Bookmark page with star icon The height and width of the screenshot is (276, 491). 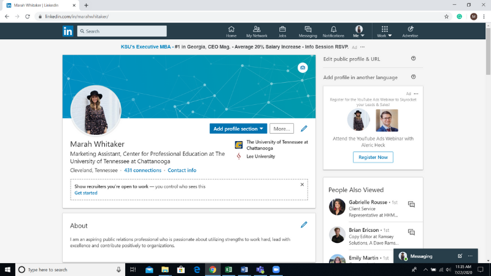coord(447,17)
